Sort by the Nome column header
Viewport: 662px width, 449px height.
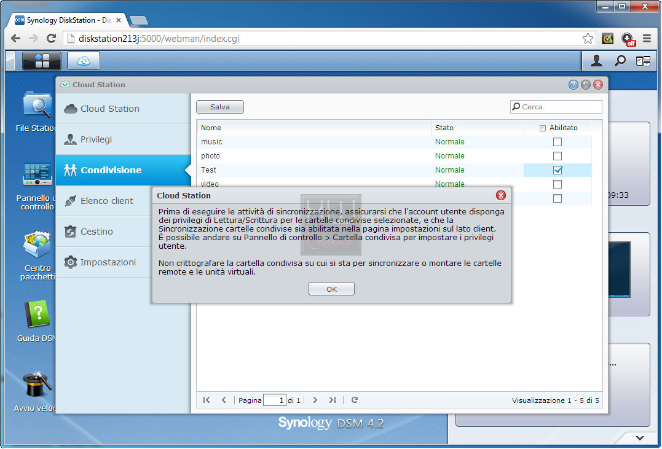(x=314, y=128)
